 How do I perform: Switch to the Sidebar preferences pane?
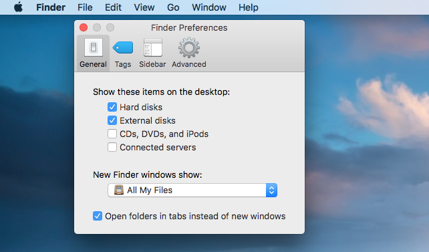[152, 53]
